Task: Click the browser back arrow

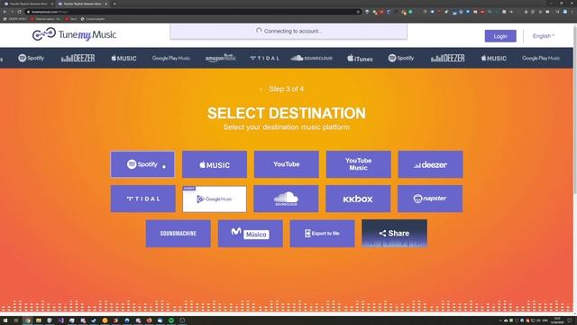Action: (5, 12)
